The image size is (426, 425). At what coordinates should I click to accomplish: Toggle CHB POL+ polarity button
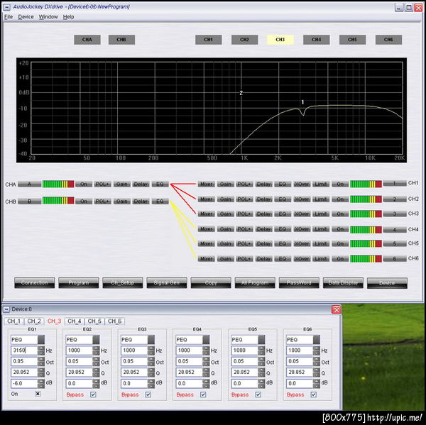(x=103, y=202)
